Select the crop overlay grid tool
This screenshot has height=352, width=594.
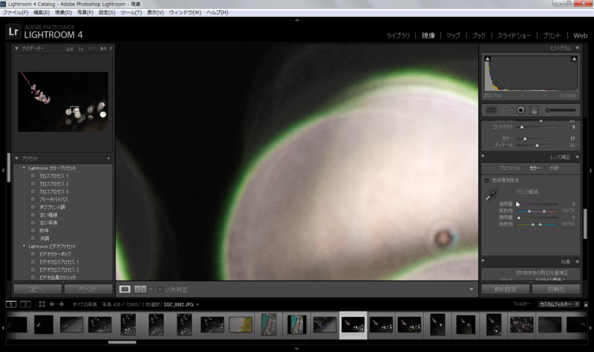tap(491, 110)
